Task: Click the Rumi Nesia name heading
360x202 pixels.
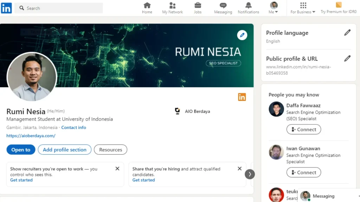Action: click(x=26, y=112)
